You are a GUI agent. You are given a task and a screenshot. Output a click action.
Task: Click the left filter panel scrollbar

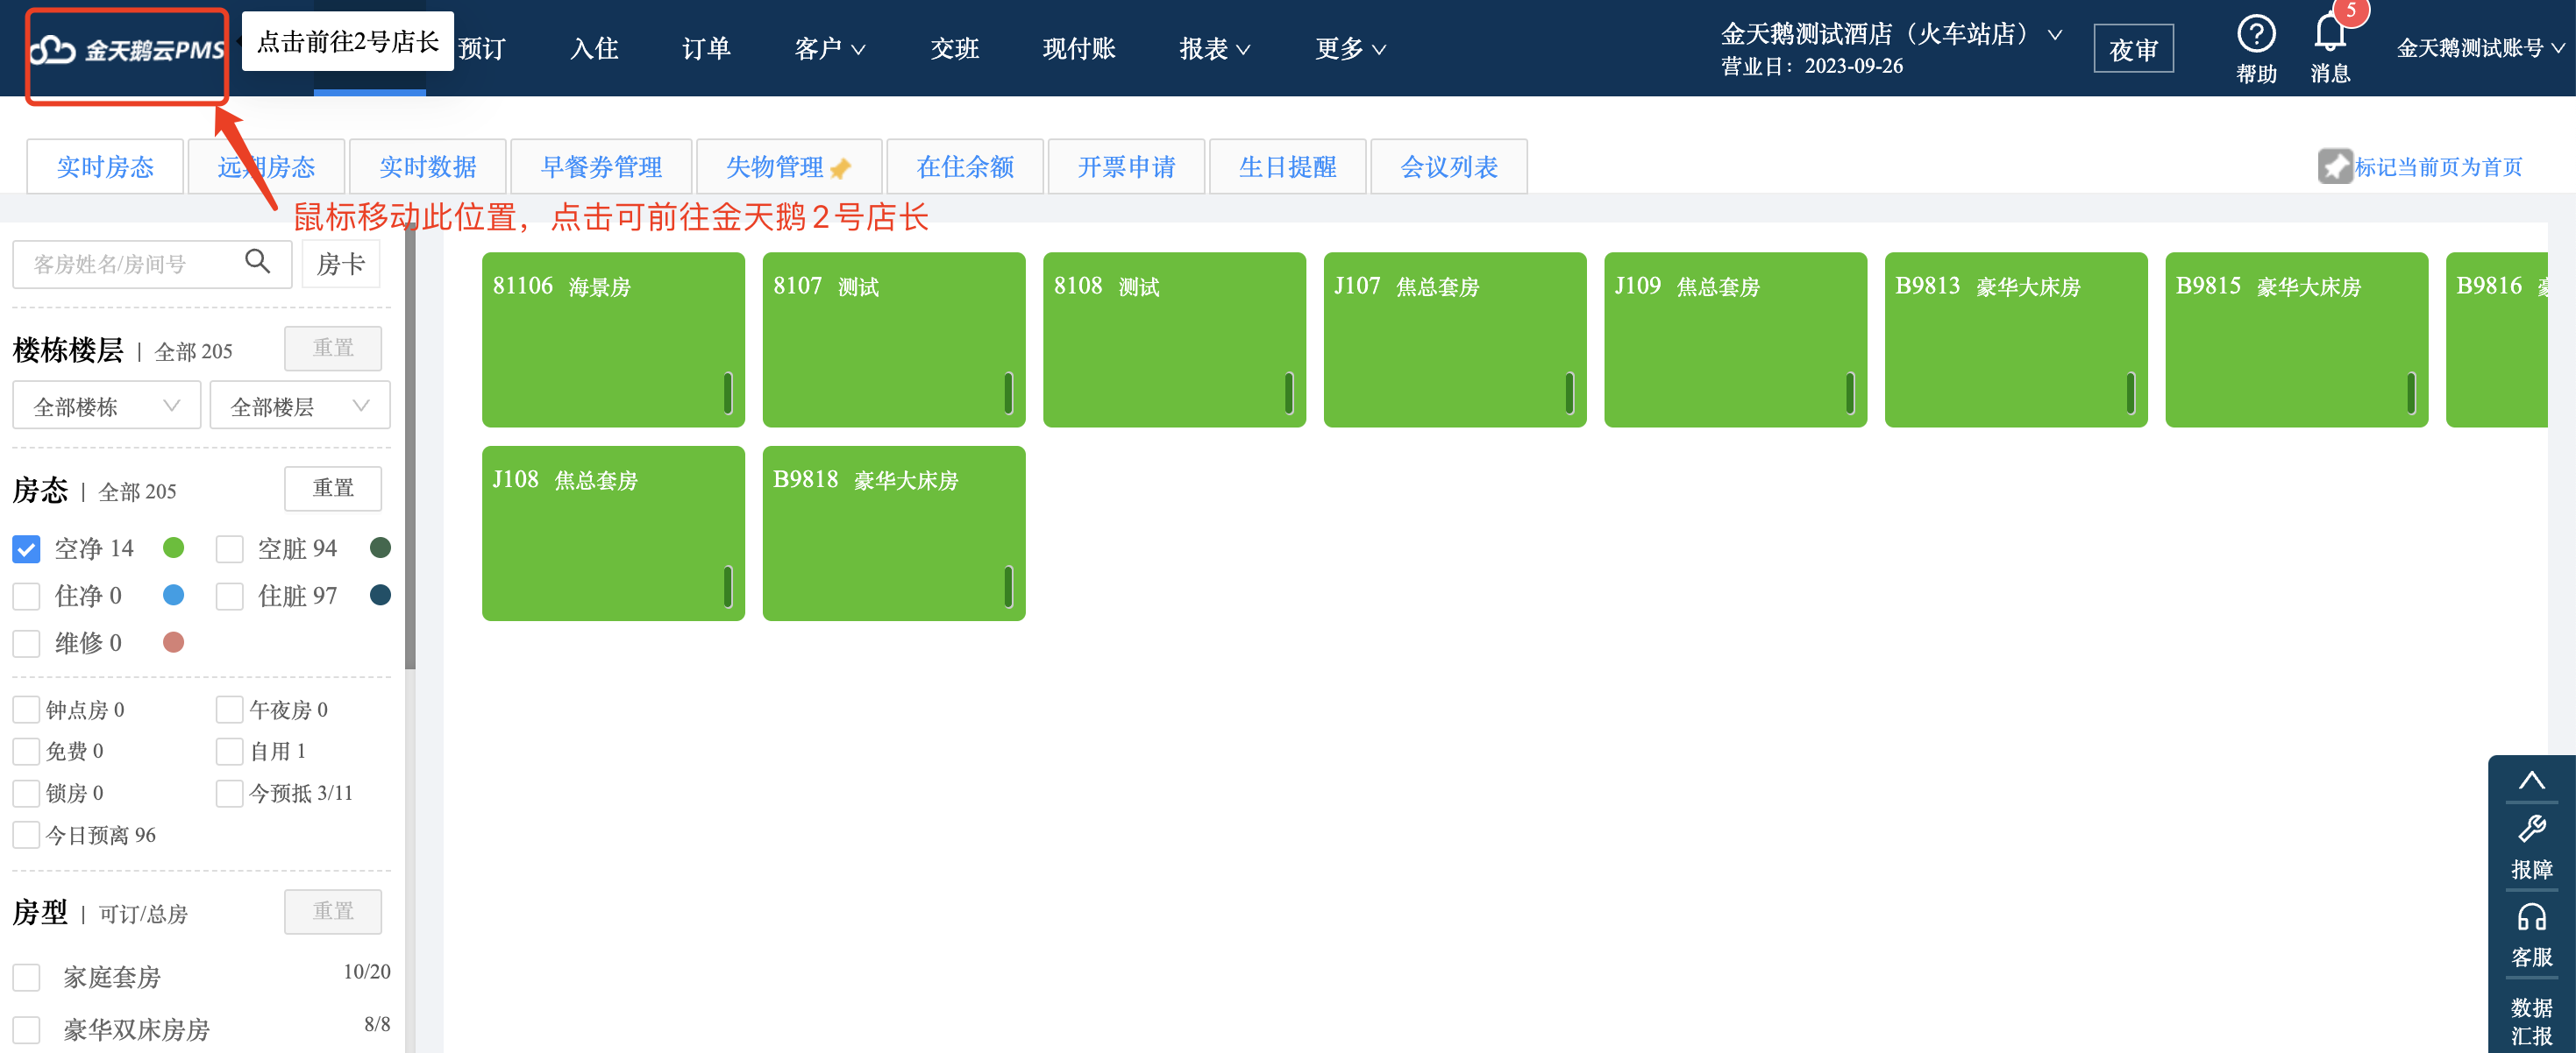[x=410, y=448]
